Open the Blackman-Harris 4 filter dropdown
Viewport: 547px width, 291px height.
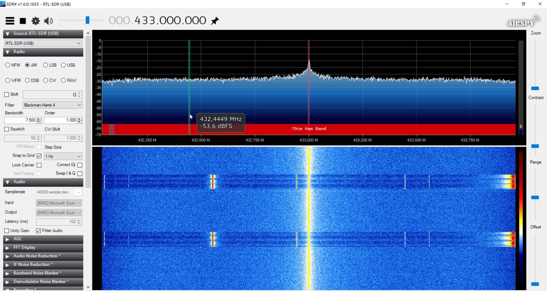(x=52, y=105)
